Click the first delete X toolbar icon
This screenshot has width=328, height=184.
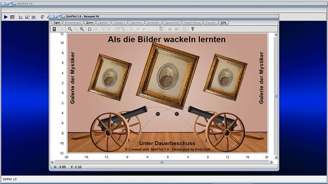click(170, 29)
